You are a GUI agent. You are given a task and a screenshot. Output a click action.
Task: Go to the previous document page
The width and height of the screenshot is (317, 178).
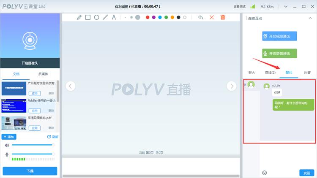click(x=71, y=86)
